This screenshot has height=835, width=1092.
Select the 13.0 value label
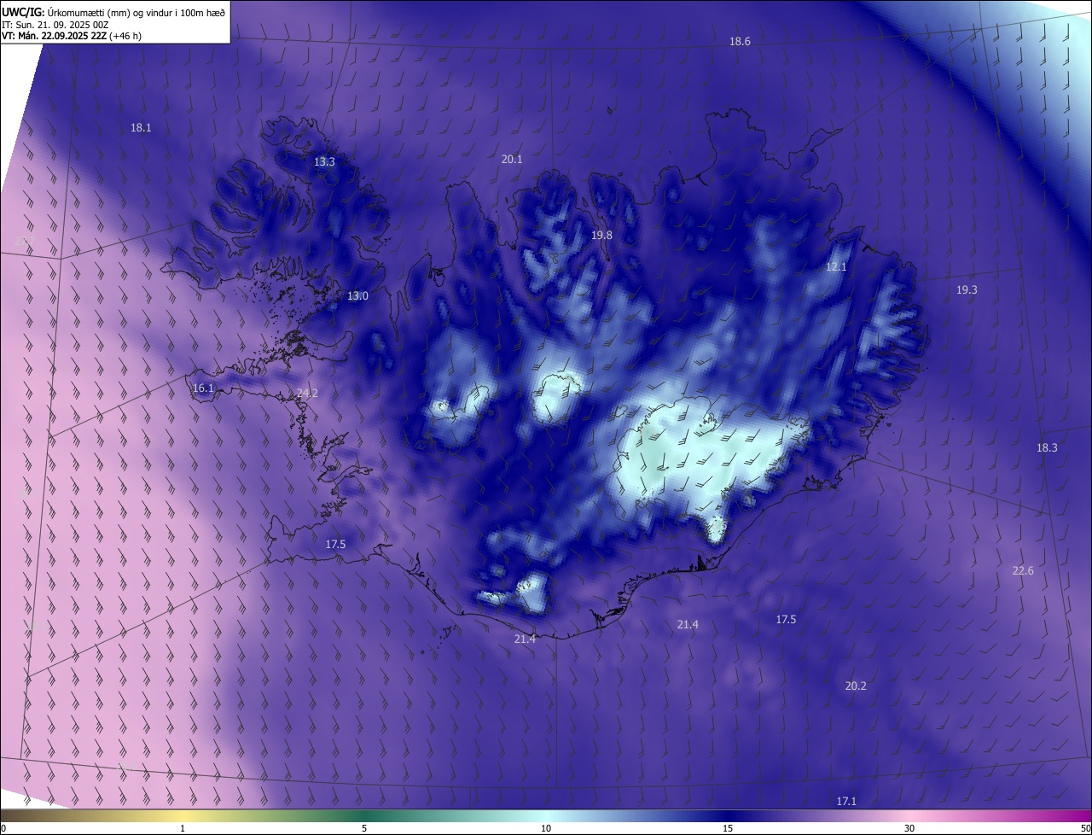[357, 296]
